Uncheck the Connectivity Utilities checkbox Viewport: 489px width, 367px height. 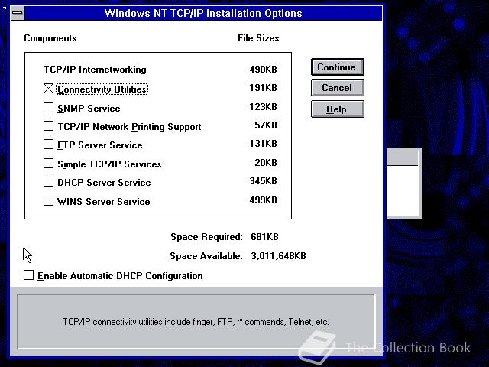[x=49, y=89]
